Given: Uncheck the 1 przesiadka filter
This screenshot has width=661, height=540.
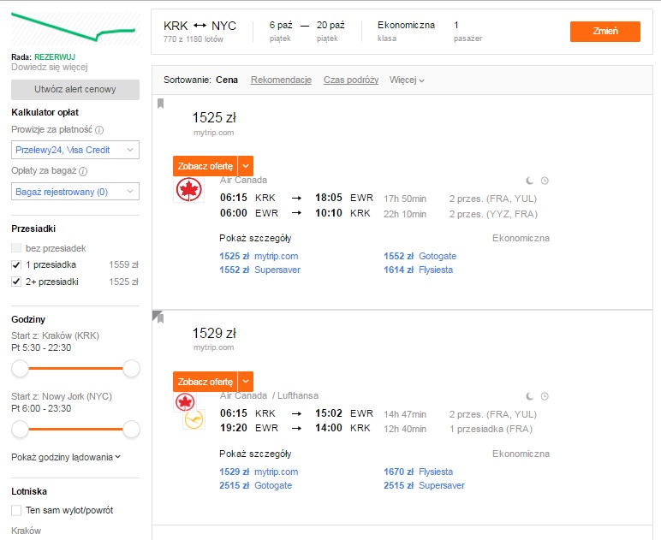Looking at the screenshot, I should click(16, 265).
